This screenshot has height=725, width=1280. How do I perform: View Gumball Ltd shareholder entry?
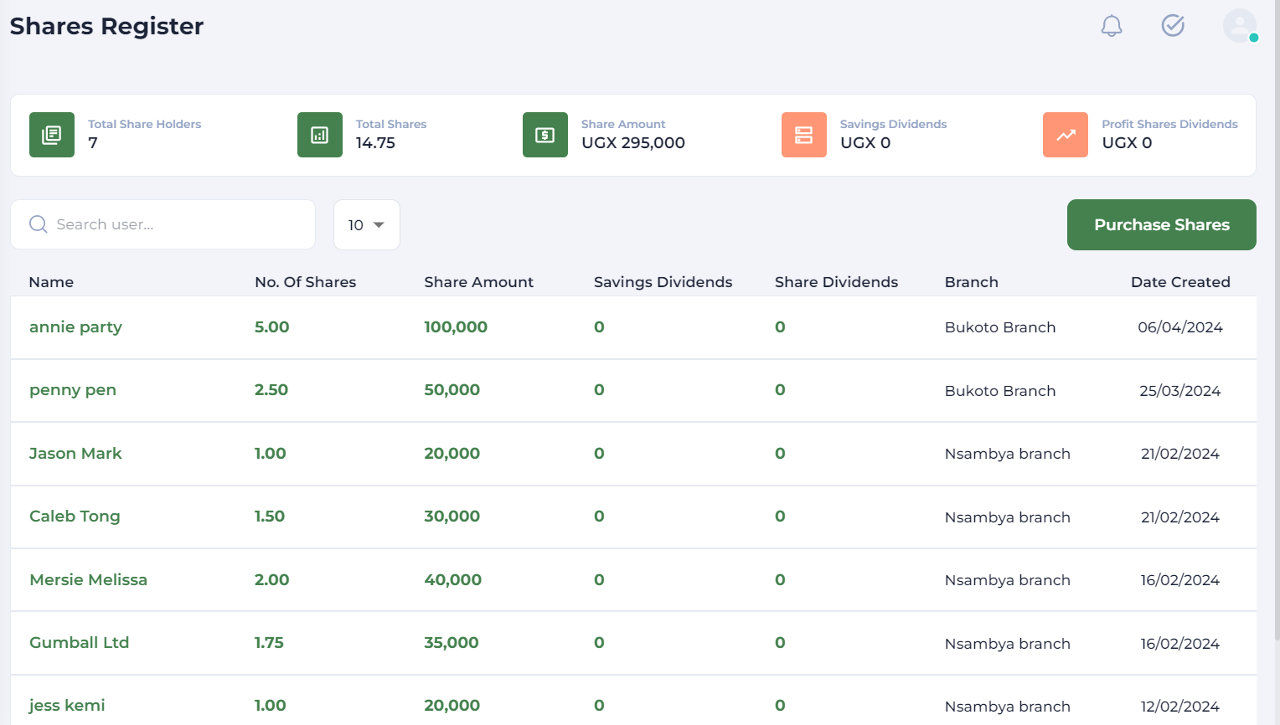[79, 643]
